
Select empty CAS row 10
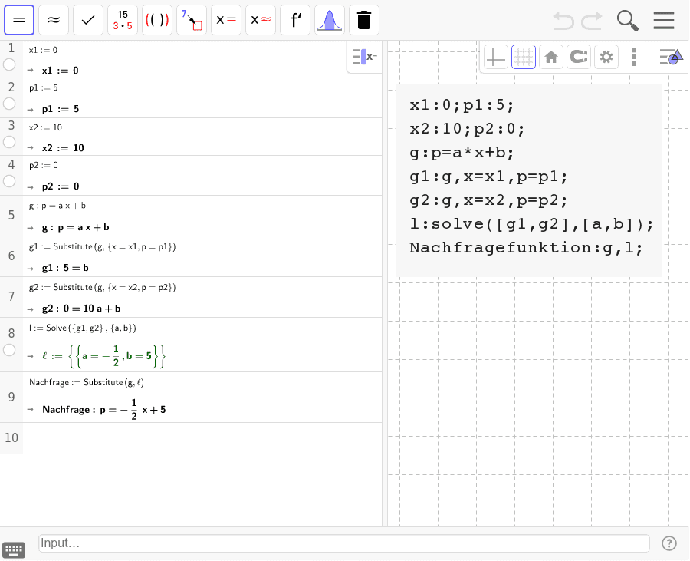coord(191,438)
